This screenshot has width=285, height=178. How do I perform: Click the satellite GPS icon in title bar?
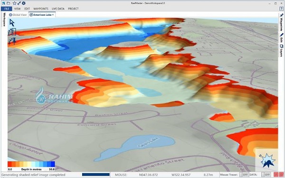click(19, 3)
